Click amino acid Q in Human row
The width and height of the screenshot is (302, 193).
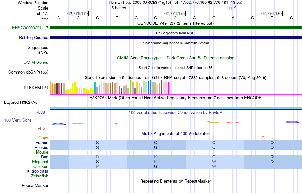coord(272,143)
